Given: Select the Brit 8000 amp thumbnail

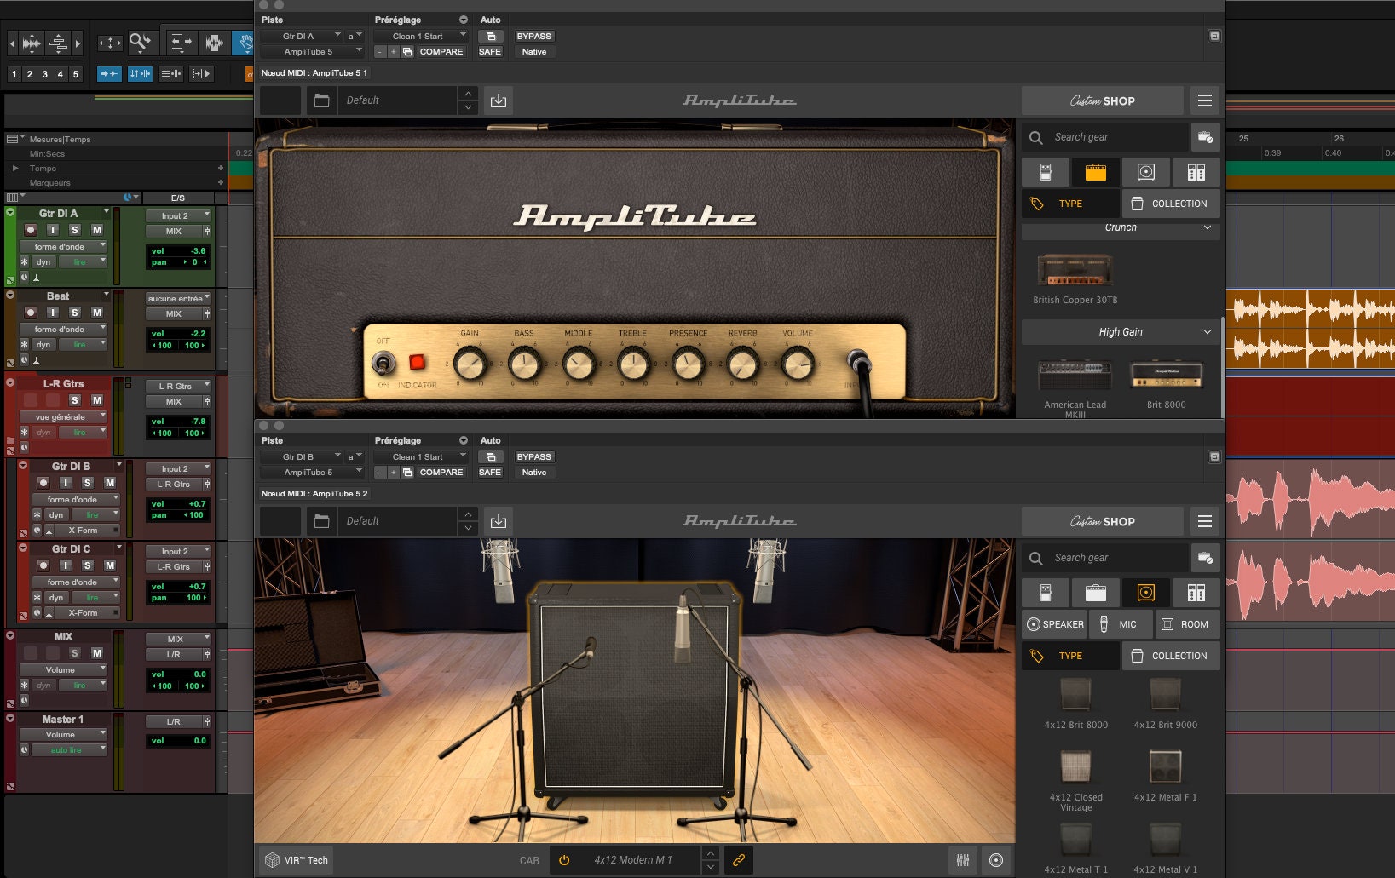Looking at the screenshot, I should [x=1166, y=375].
